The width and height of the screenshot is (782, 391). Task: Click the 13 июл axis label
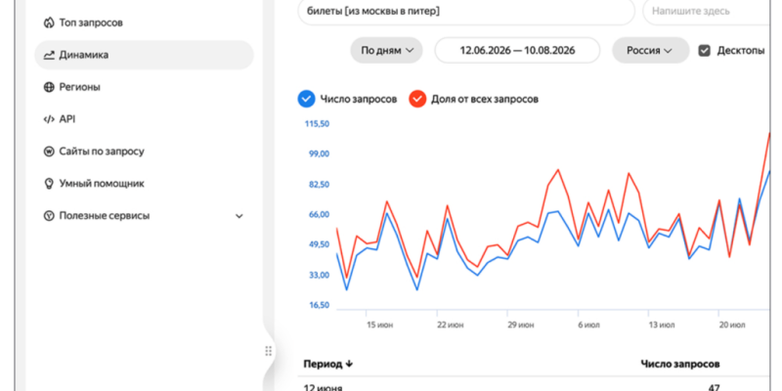(662, 326)
